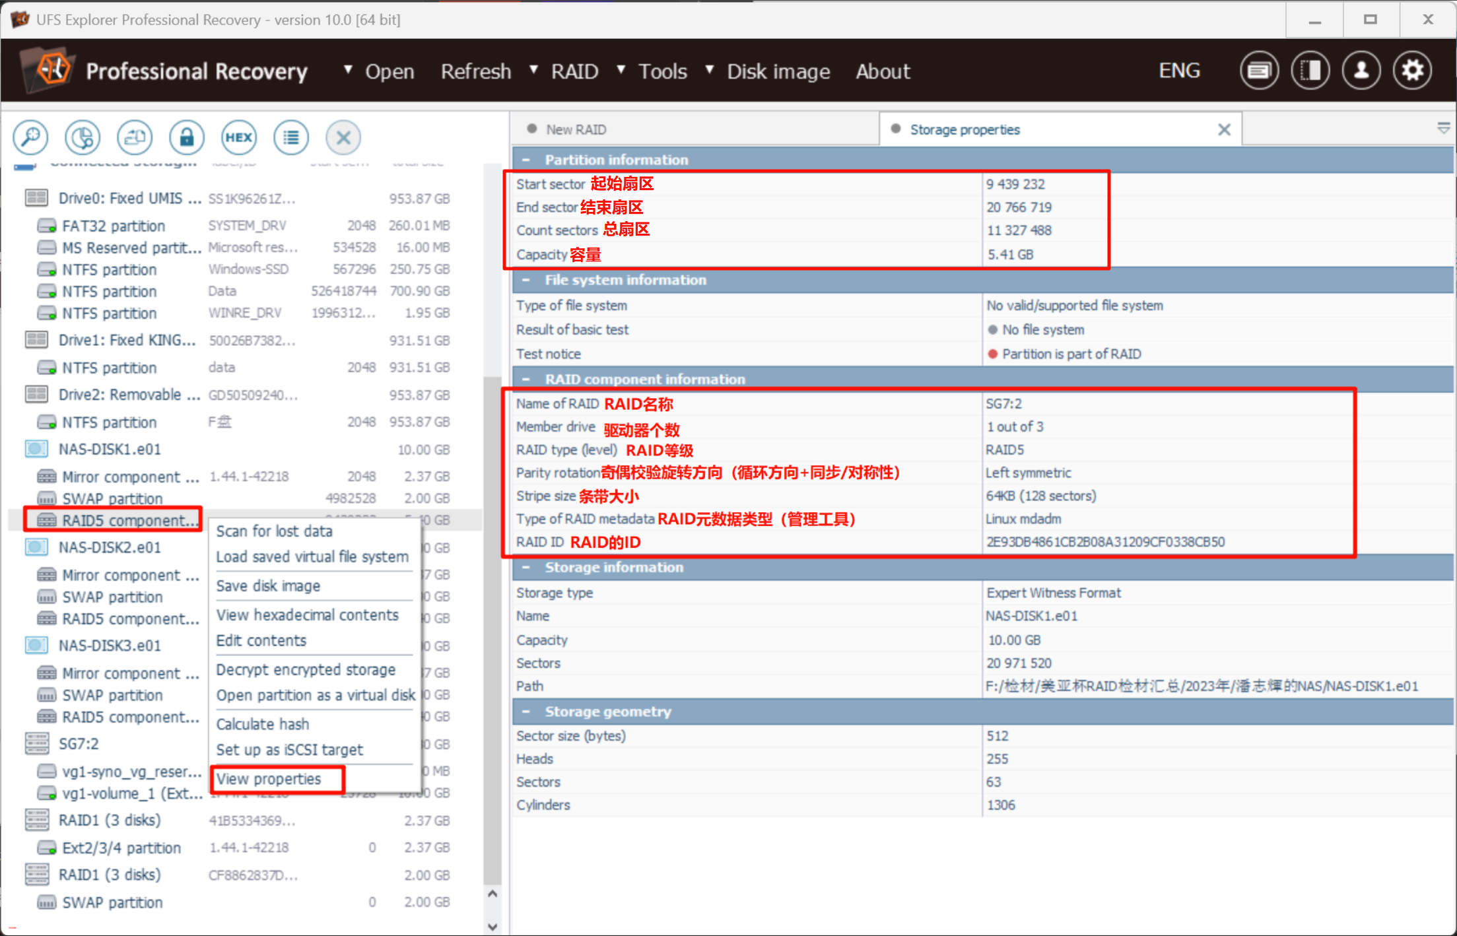Click the partition manager pie-chart icon
1457x936 pixels.
click(x=82, y=137)
